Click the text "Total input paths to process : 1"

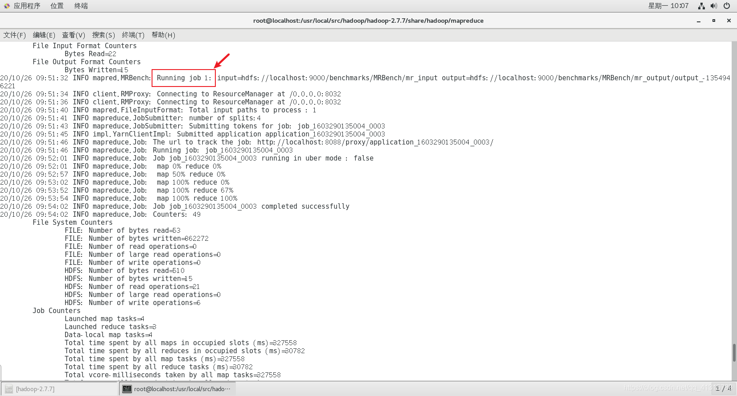(252, 110)
